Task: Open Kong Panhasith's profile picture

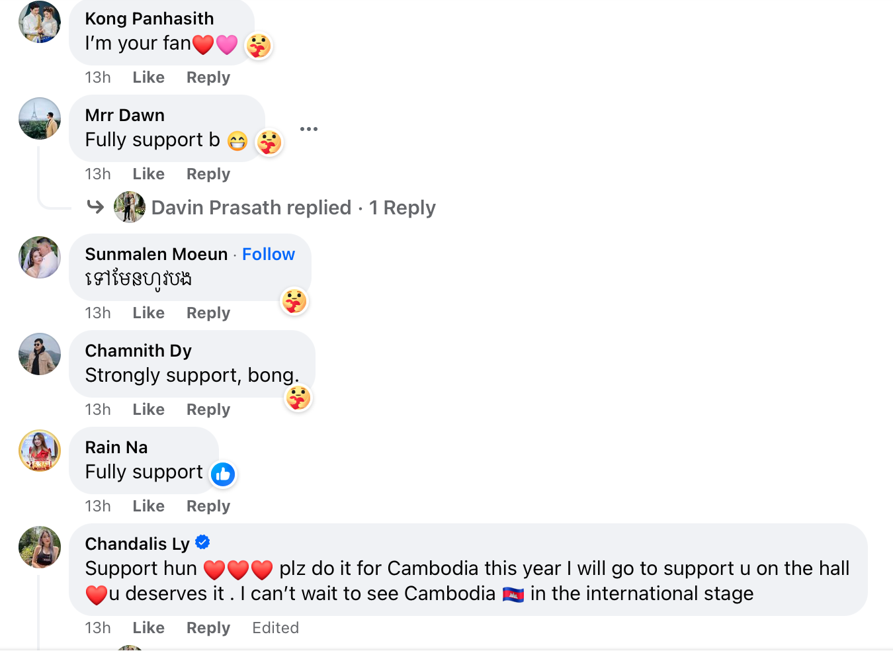Action: (x=40, y=22)
